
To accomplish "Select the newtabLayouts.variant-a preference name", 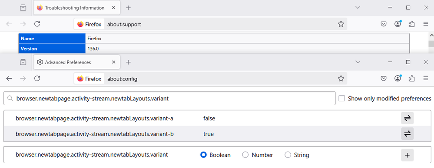I will point(94,118).
